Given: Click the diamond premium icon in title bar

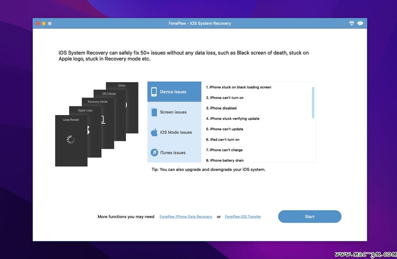Looking at the screenshot, I should (x=352, y=23).
